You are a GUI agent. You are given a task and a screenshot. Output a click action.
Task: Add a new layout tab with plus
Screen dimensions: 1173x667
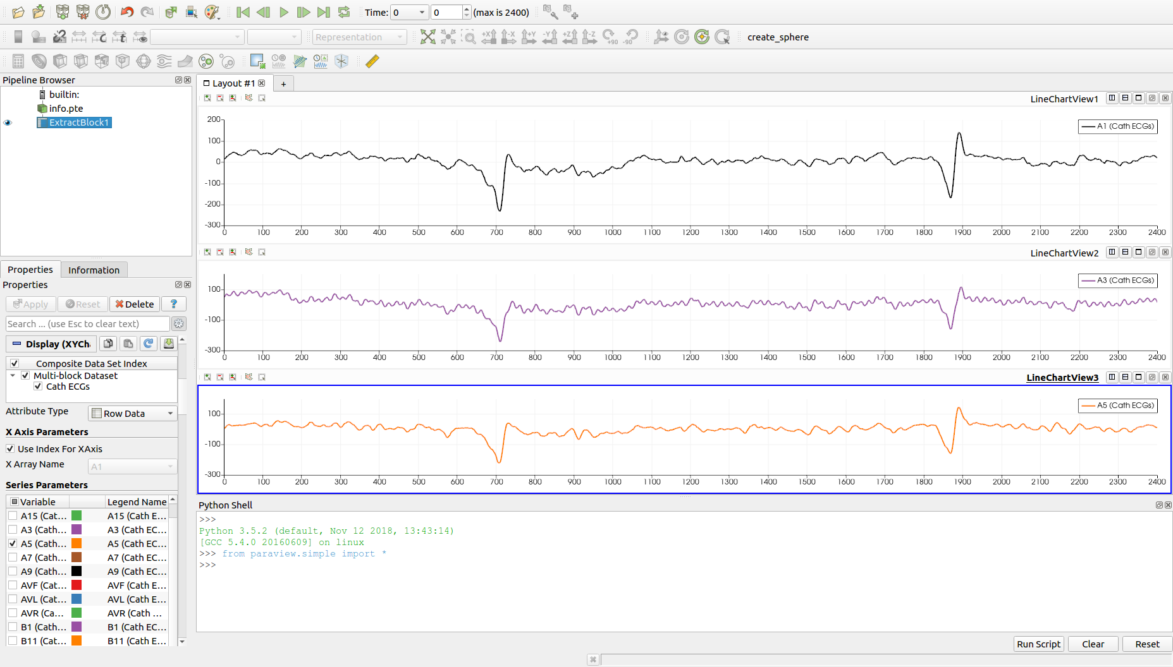click(283, 84)
